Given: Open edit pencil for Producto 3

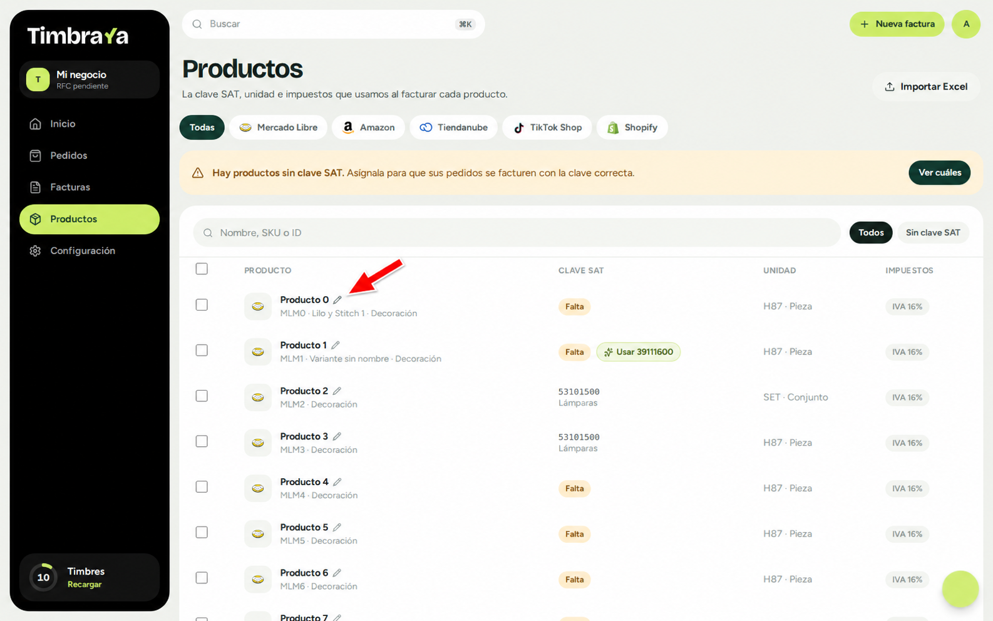Looking at the screenshot, I should point(337,436).
